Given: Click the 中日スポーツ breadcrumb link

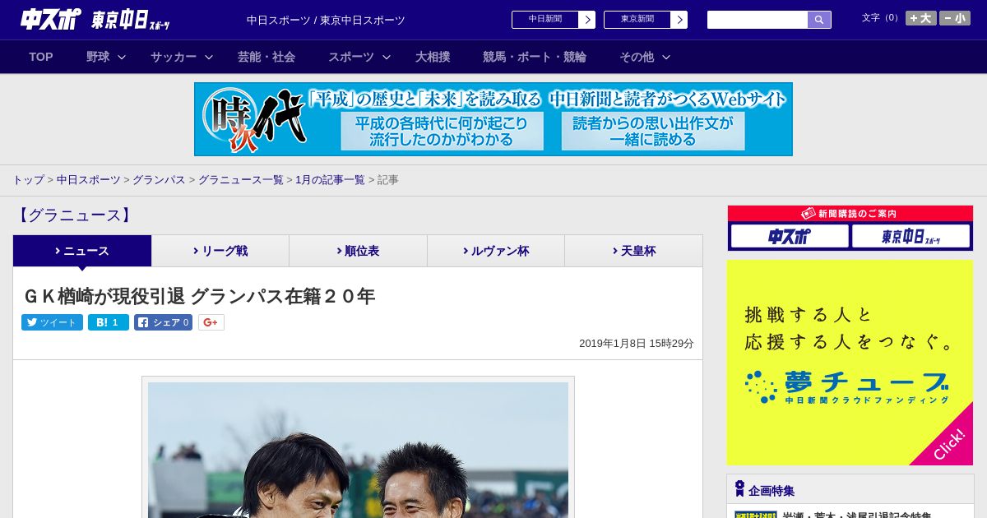Looking at the screenshot, I should pyautogui.click(x=89, y=179).
